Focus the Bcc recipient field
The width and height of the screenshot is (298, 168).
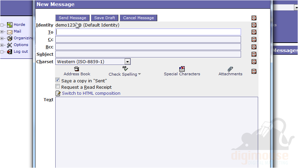(x=148, y=47)
